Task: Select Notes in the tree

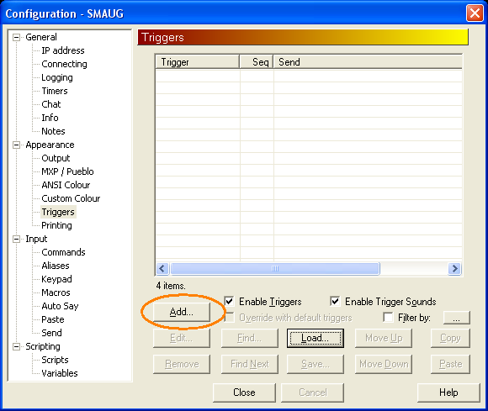Action: tap(53, 131)
